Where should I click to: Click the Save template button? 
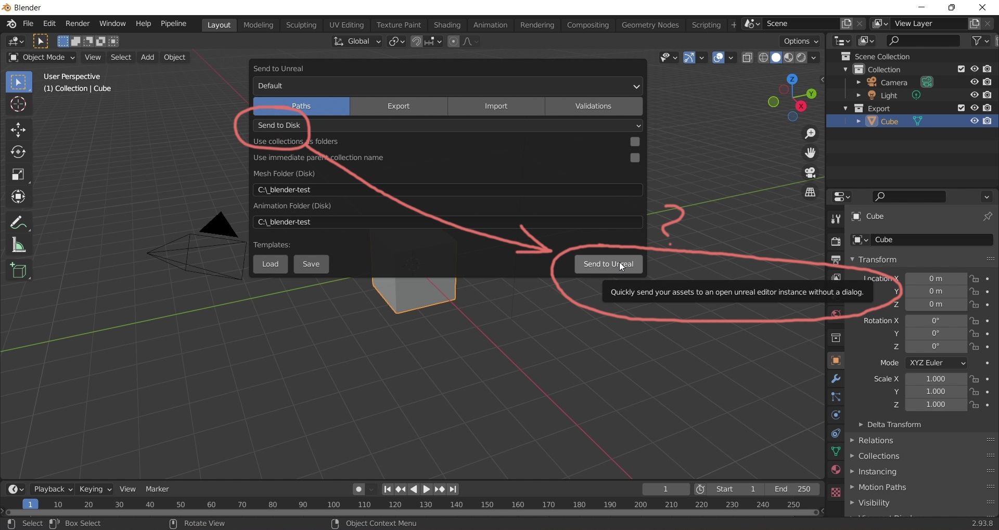pos(311,264)
